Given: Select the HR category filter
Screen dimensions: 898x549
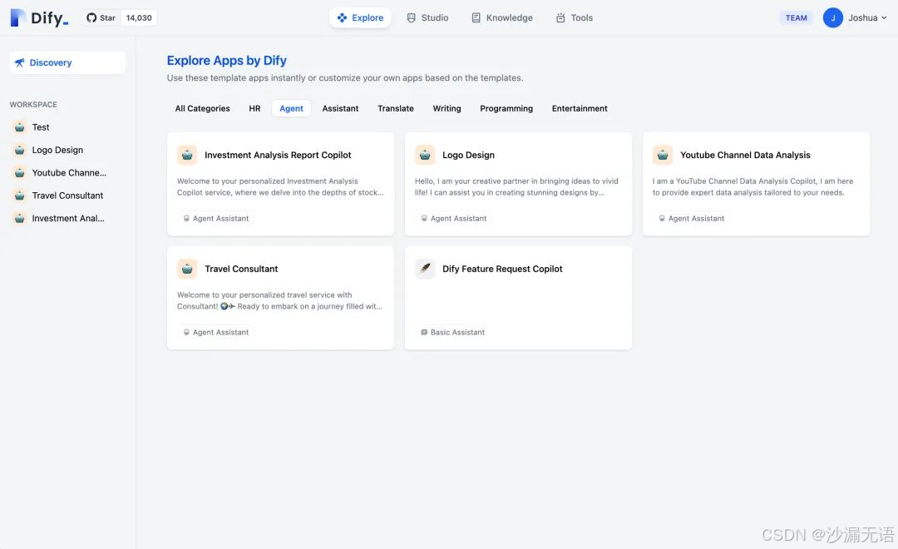Looking at the screenshot, I should coord(255,108).
